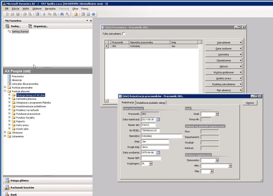Click the Getting Started star icon
Viewport: 273px width, 196px height.
pos(9,31)
